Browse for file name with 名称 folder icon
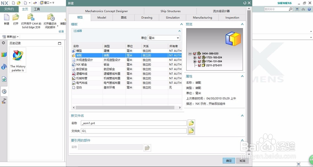Image resolution: width=313 pixels, height=167 pixels. 191,123
